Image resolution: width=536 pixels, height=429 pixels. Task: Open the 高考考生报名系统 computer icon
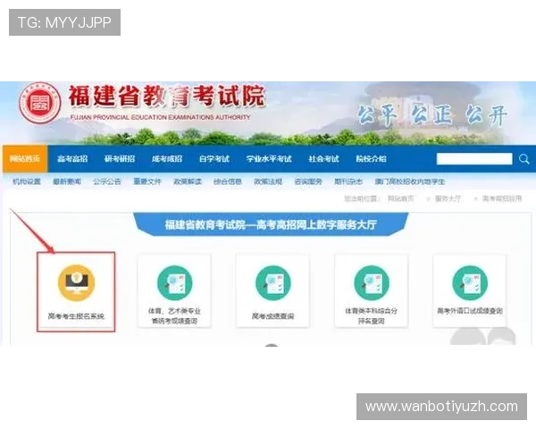click(x=76, y=283)
